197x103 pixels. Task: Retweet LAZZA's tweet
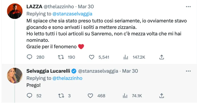(60, 57)
